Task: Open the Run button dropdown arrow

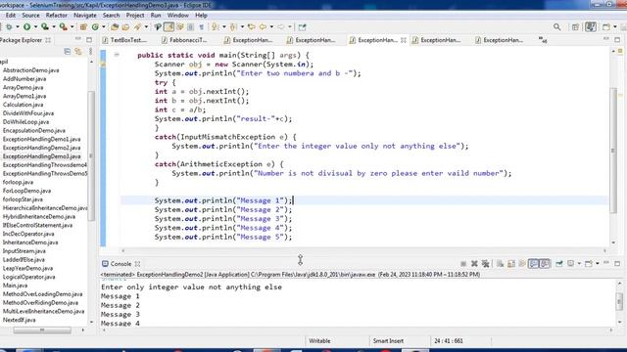Action: tap(35, 27)
